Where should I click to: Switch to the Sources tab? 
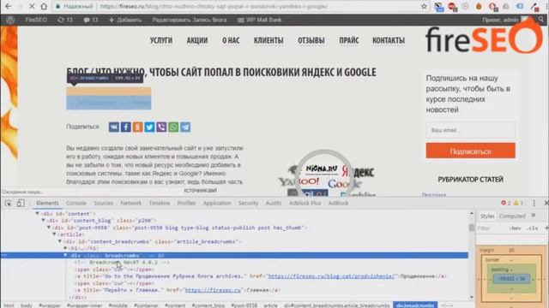pyautogui.click(x=103, y=204)
